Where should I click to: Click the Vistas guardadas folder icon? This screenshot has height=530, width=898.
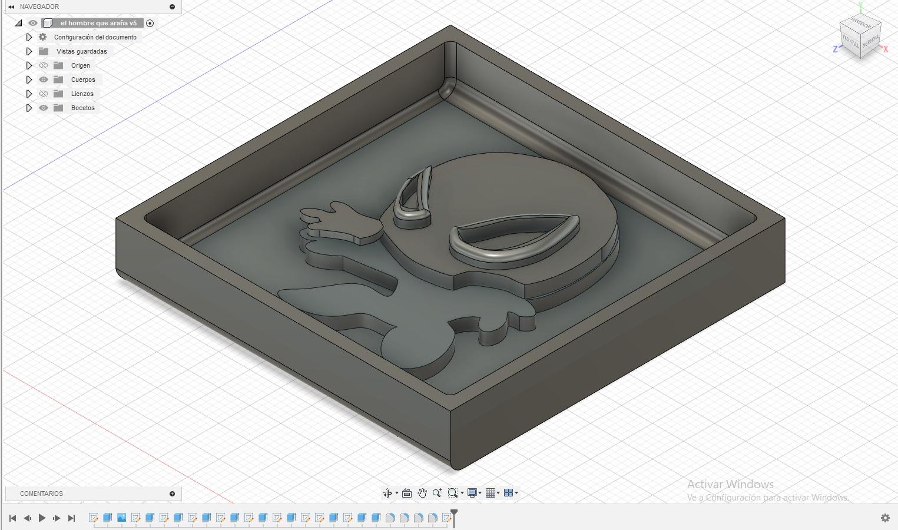[44, 51]
